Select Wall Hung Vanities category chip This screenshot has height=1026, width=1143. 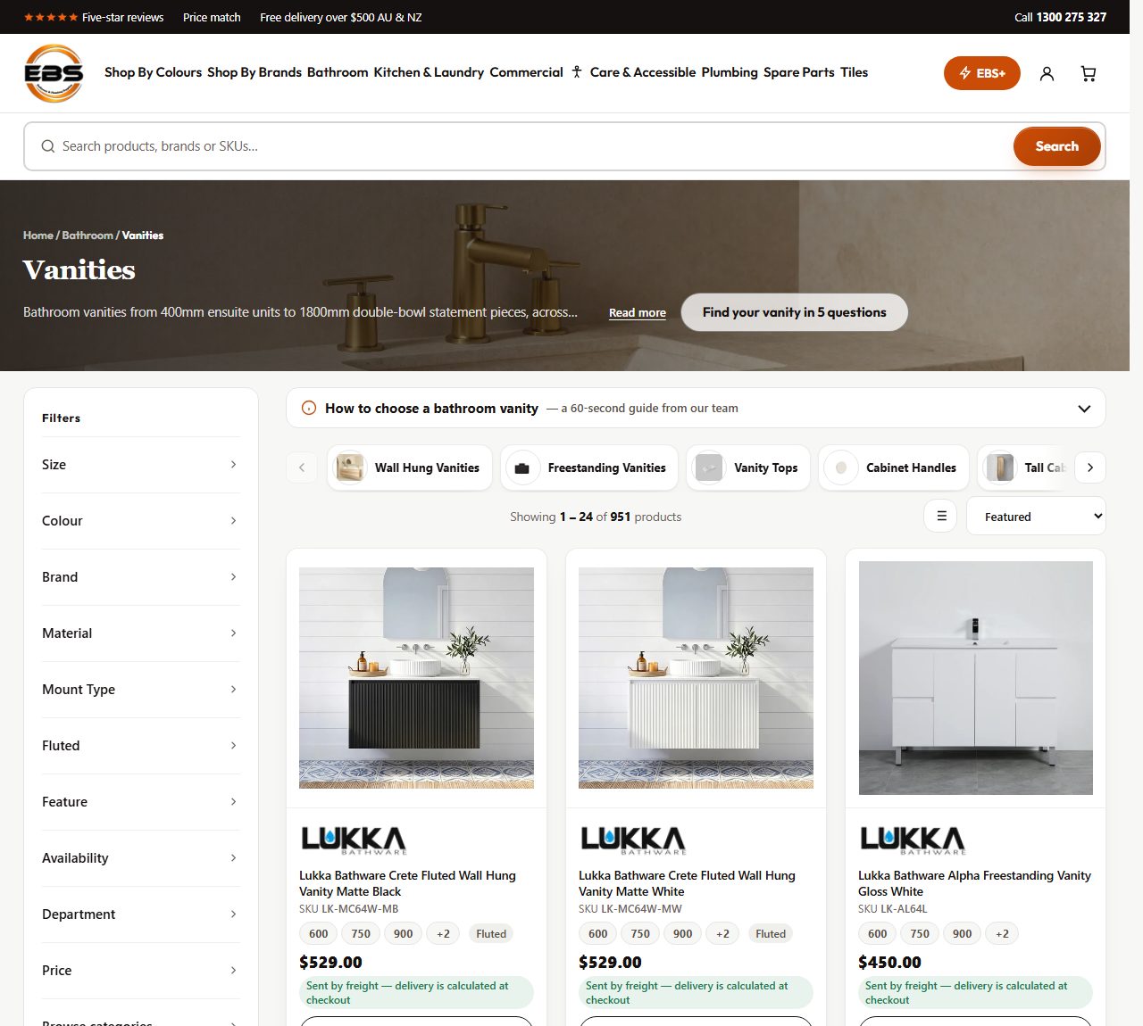[410, 467]
